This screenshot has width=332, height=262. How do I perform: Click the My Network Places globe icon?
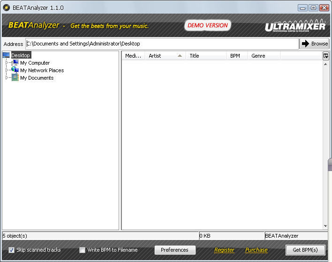pos(15,70)
